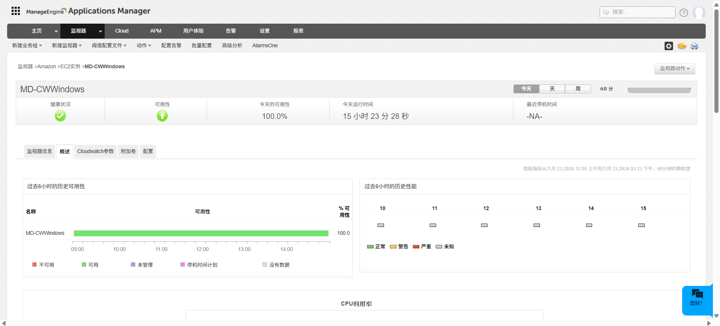Switch to the 概述 tab
This screenshot has height=326, width=720.
[64, 152]
